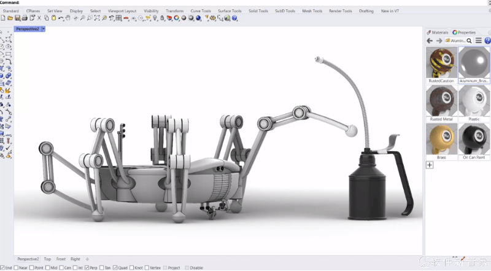Toggle the End osnap checkbox
The image size is (491, 271).
pos(2,268)
